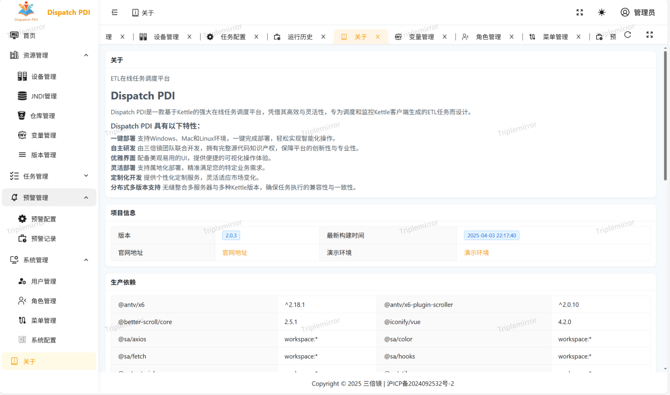This screenshot has width=670, height=395.
Task: Open 用户管理 from the sidebar
Action: [x=49, y=281]
